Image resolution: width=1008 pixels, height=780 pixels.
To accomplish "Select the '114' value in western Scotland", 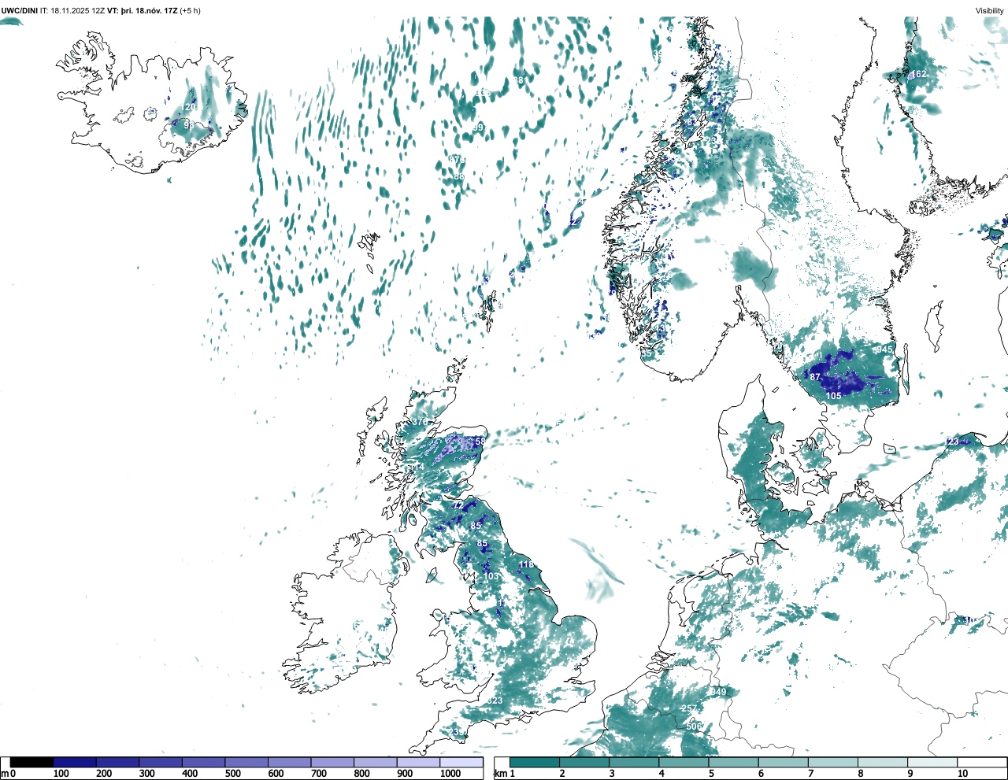I will click(417, 468).
